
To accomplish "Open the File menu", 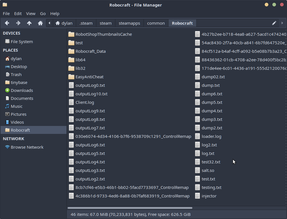I will pyautogui.click(x=6, y=14).
